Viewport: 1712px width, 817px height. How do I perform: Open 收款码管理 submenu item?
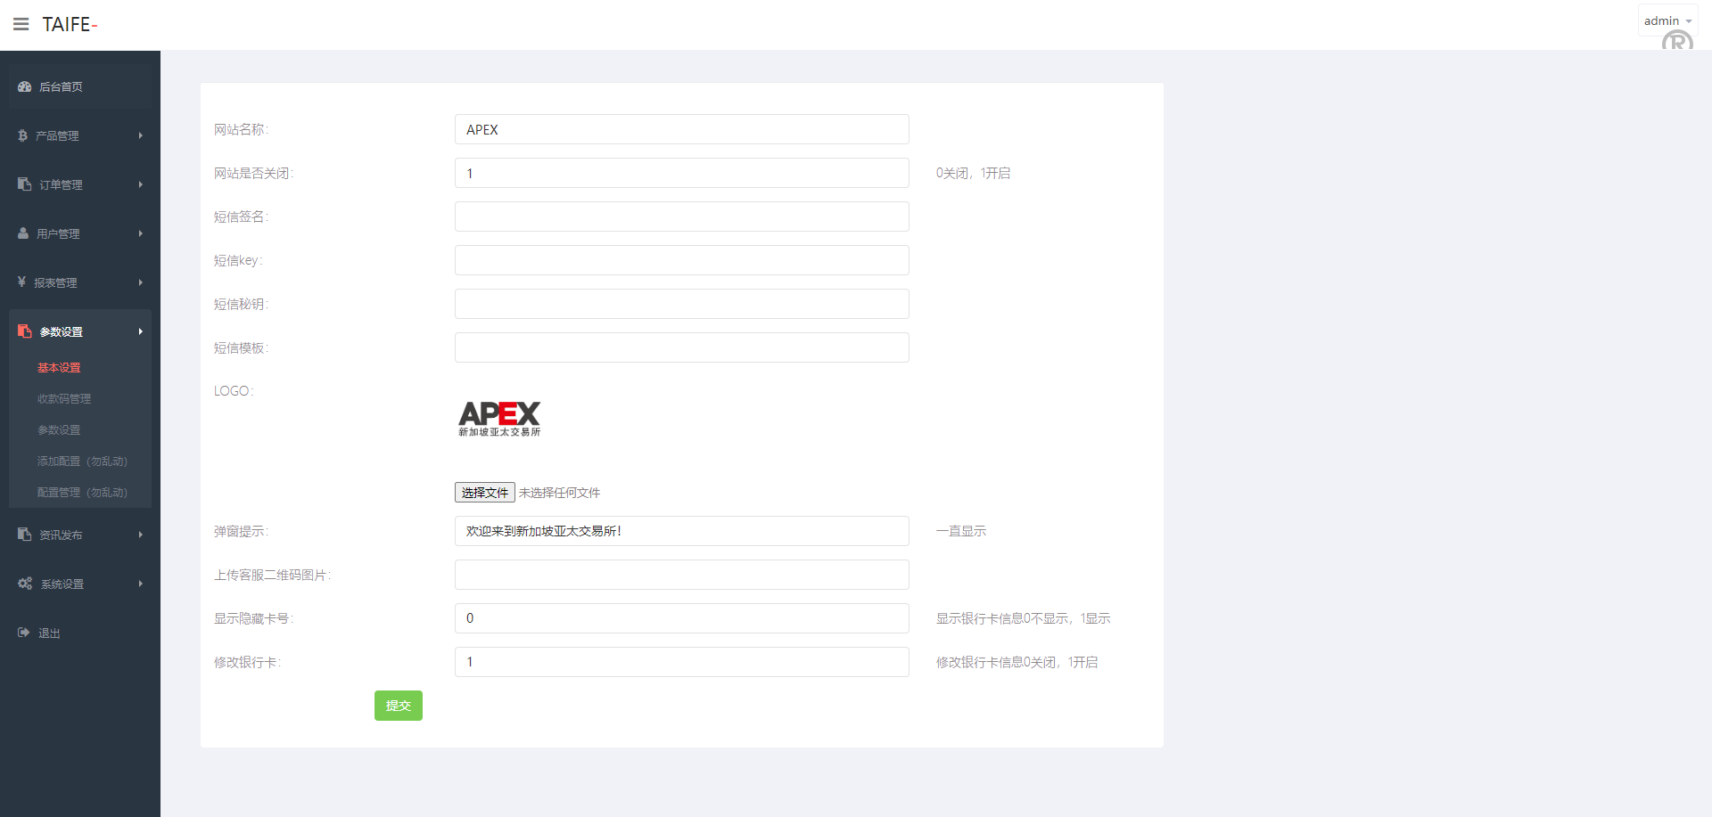click(x=64, y=398)
